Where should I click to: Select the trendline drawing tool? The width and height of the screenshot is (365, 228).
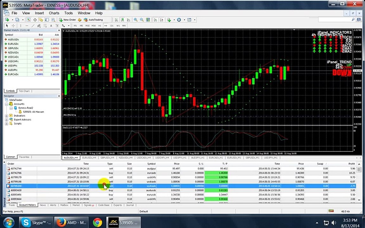tap(33, 26)
